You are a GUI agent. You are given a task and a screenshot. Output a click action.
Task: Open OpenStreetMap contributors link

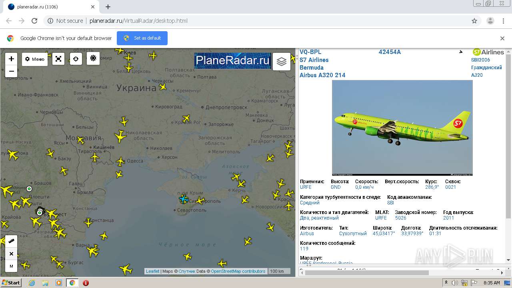238,271
